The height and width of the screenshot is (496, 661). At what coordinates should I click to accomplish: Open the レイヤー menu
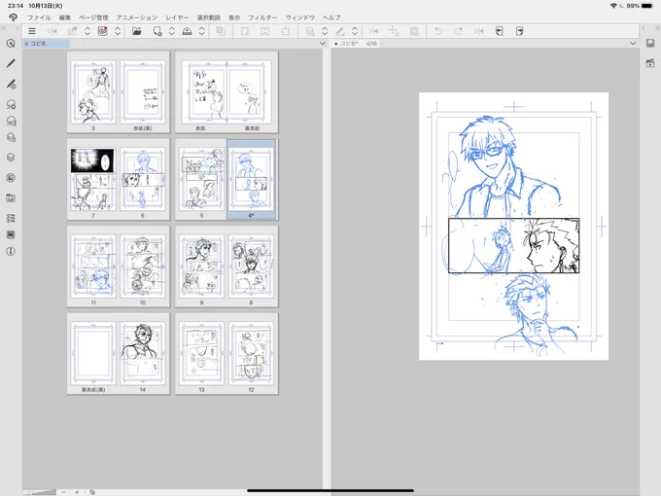177,18
